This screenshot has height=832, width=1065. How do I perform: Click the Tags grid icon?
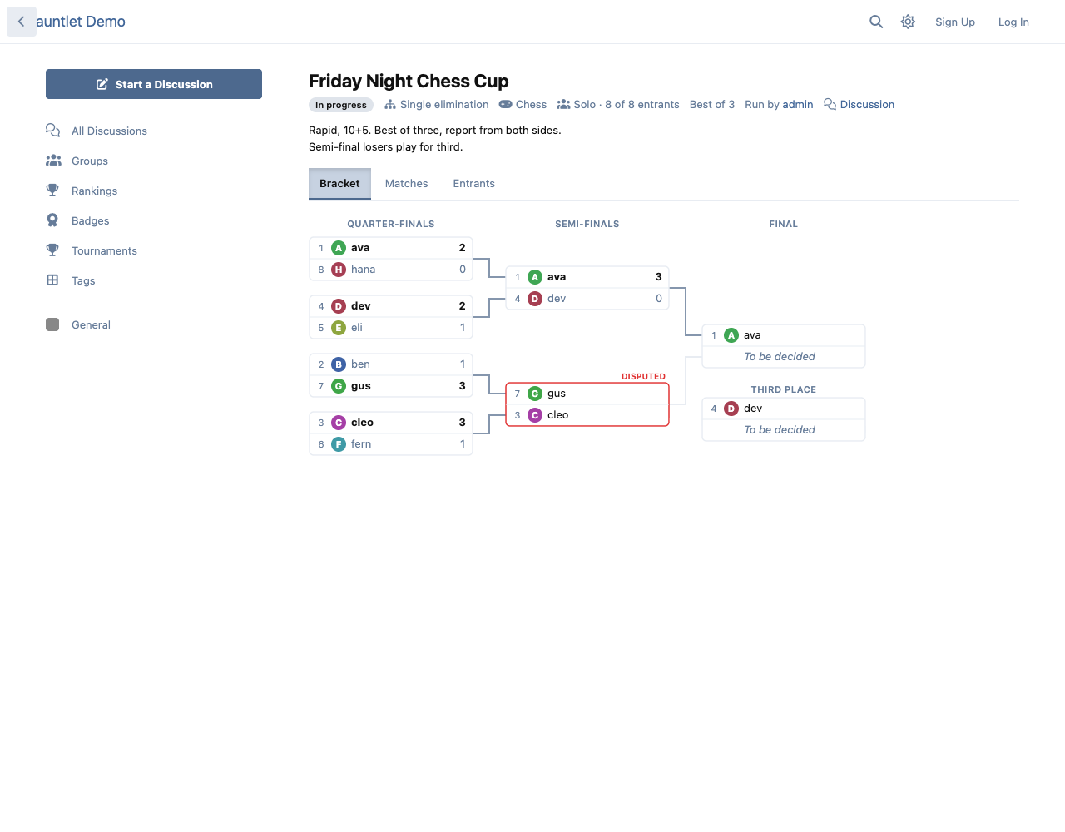tap(52, 280)
